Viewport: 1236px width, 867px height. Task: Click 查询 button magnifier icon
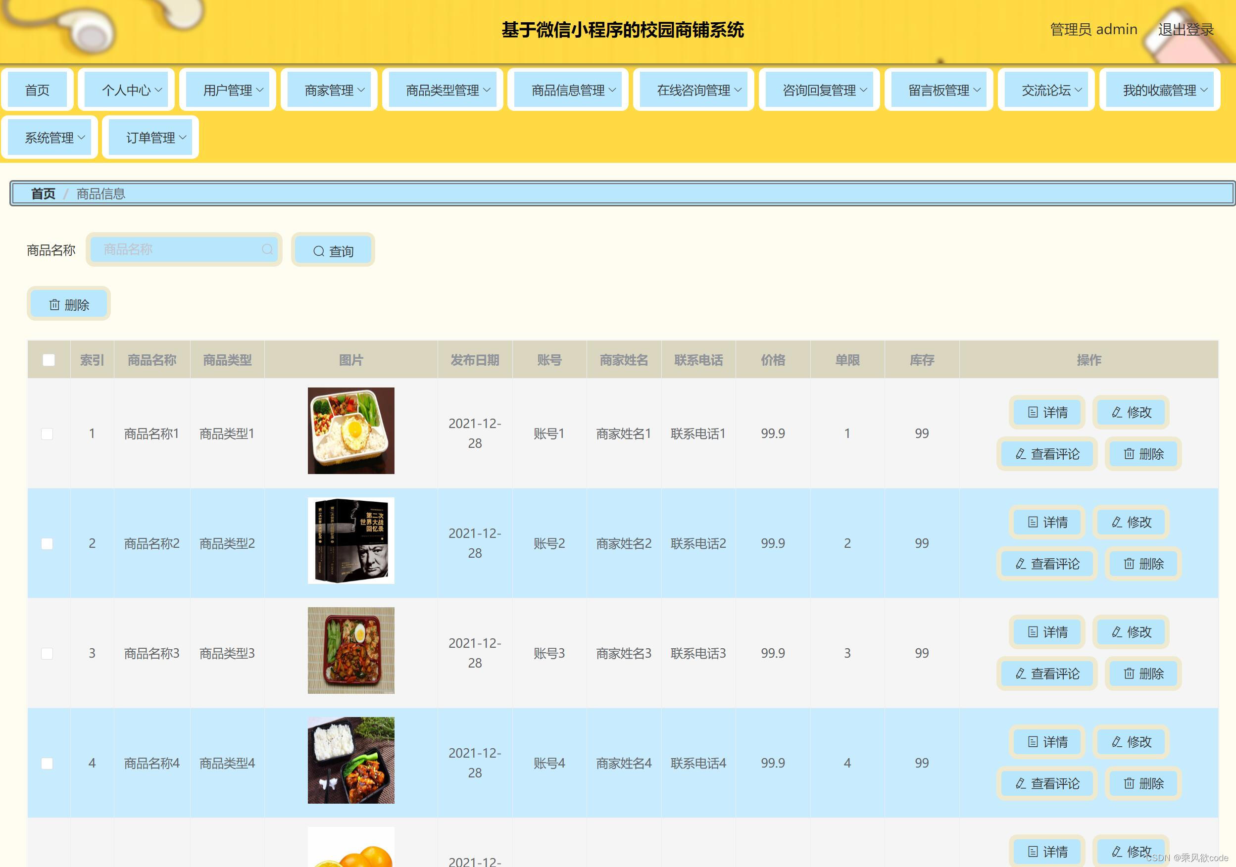[319, 251]
